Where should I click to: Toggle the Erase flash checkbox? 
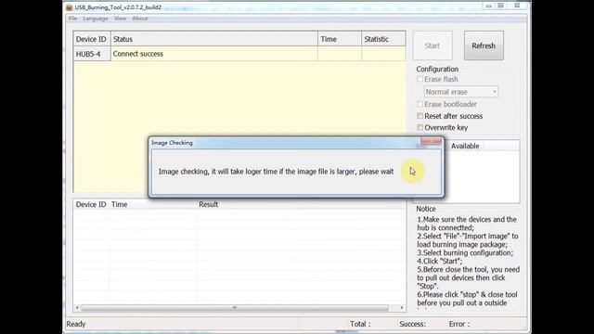tap(420, 79)
